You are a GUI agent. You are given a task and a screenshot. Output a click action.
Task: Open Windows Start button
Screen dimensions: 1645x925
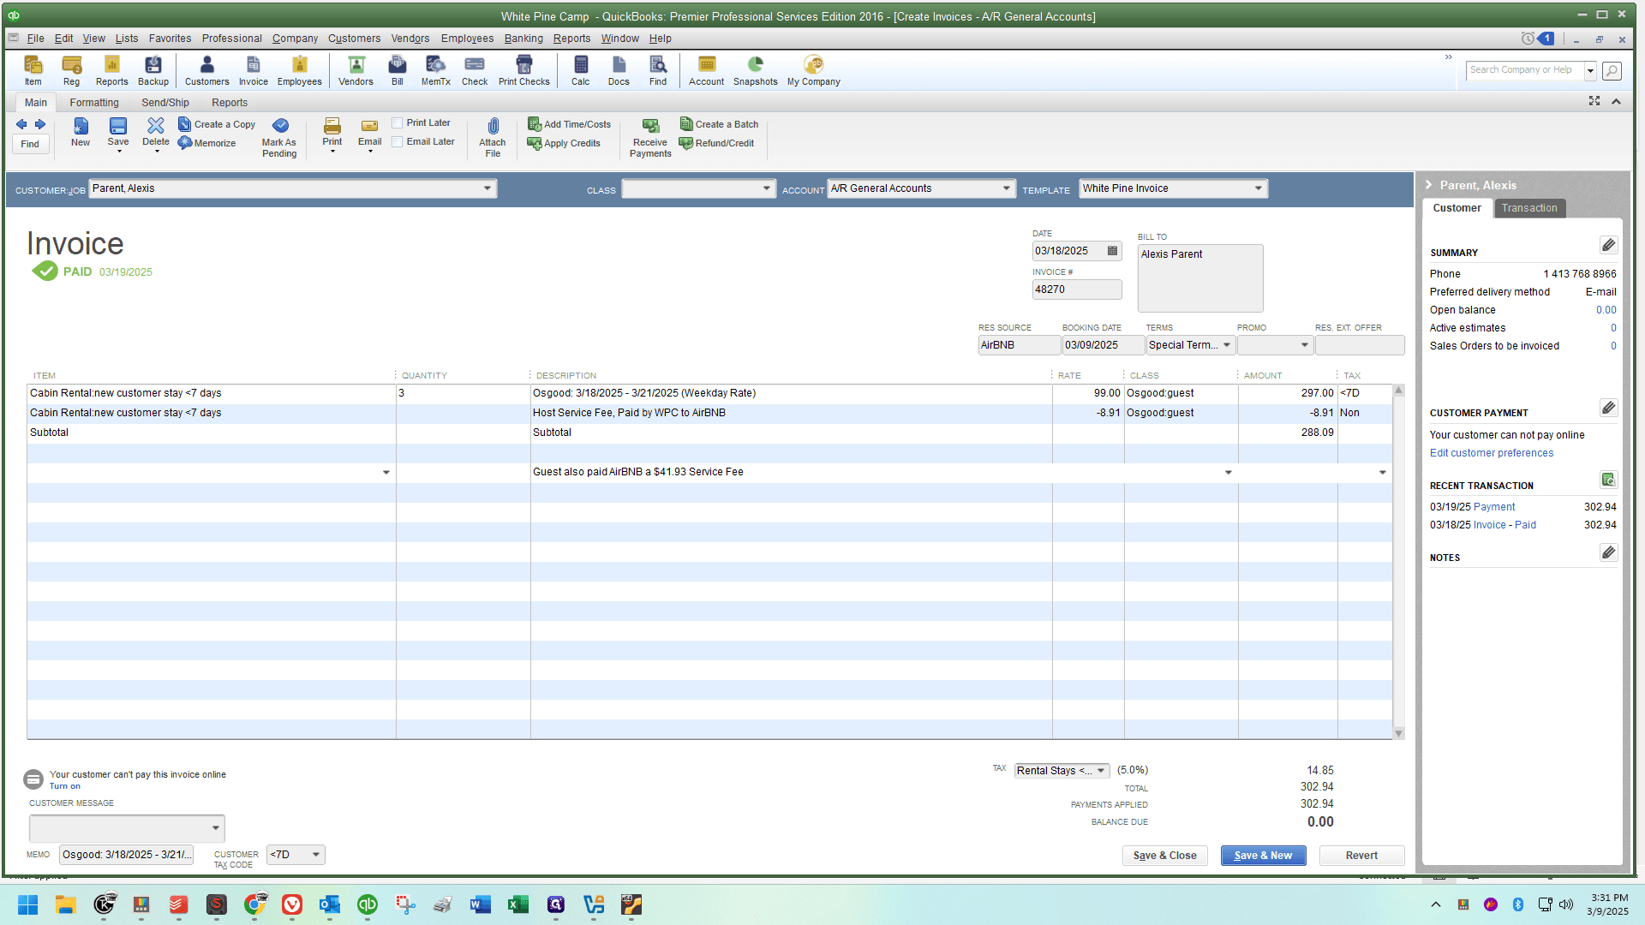[x=27, y=904]
